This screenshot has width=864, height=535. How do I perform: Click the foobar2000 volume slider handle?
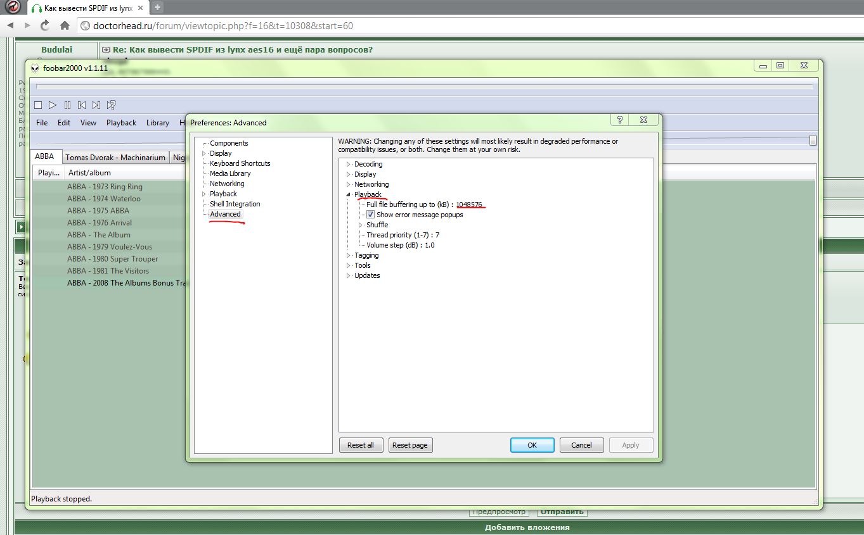pos(813,140)
